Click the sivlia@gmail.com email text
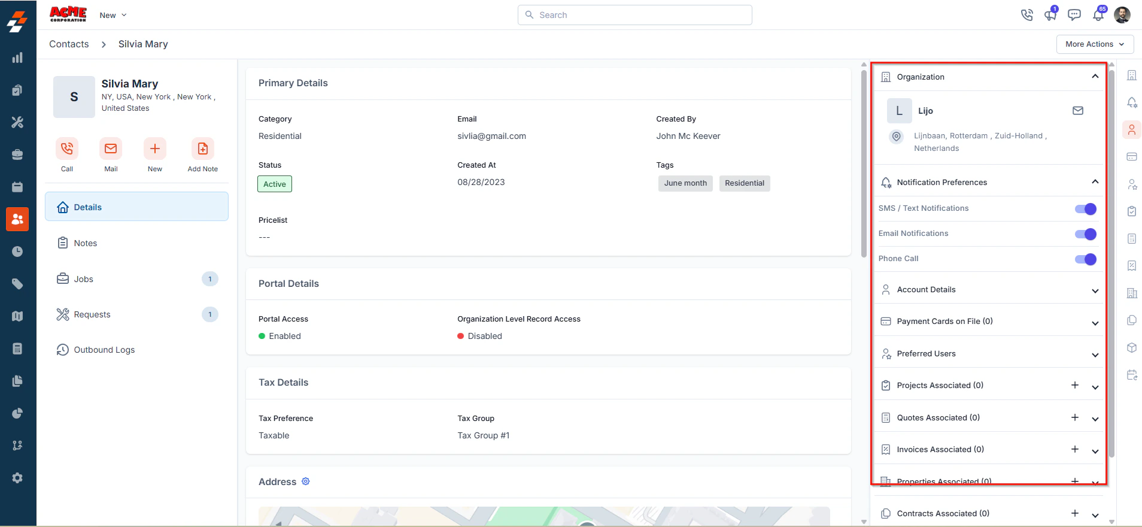Image resolution: width=1142 pixels, height=527 pixels. 491,136
